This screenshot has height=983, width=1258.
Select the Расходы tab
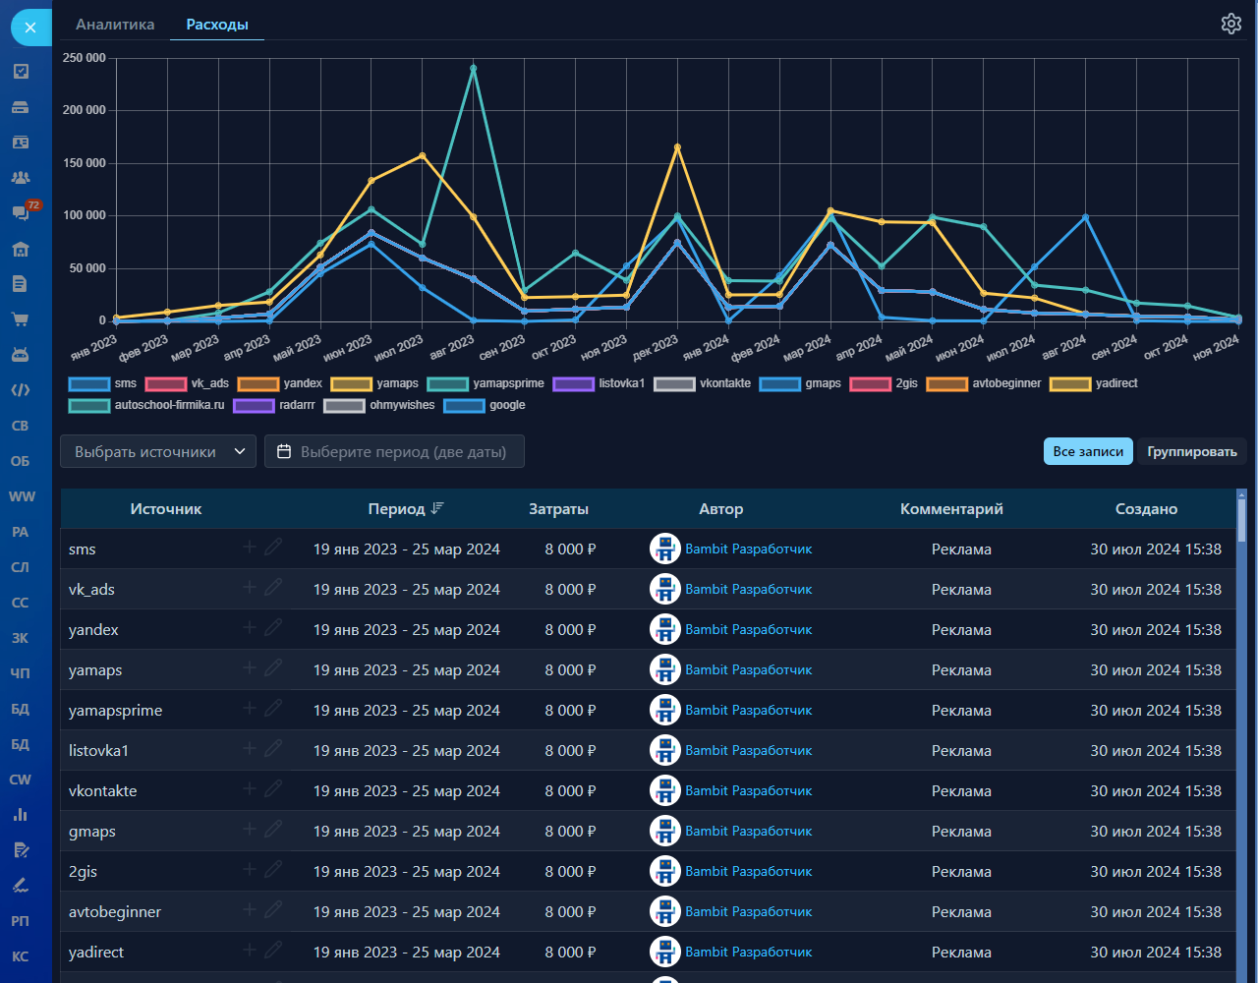pos(217,24)
